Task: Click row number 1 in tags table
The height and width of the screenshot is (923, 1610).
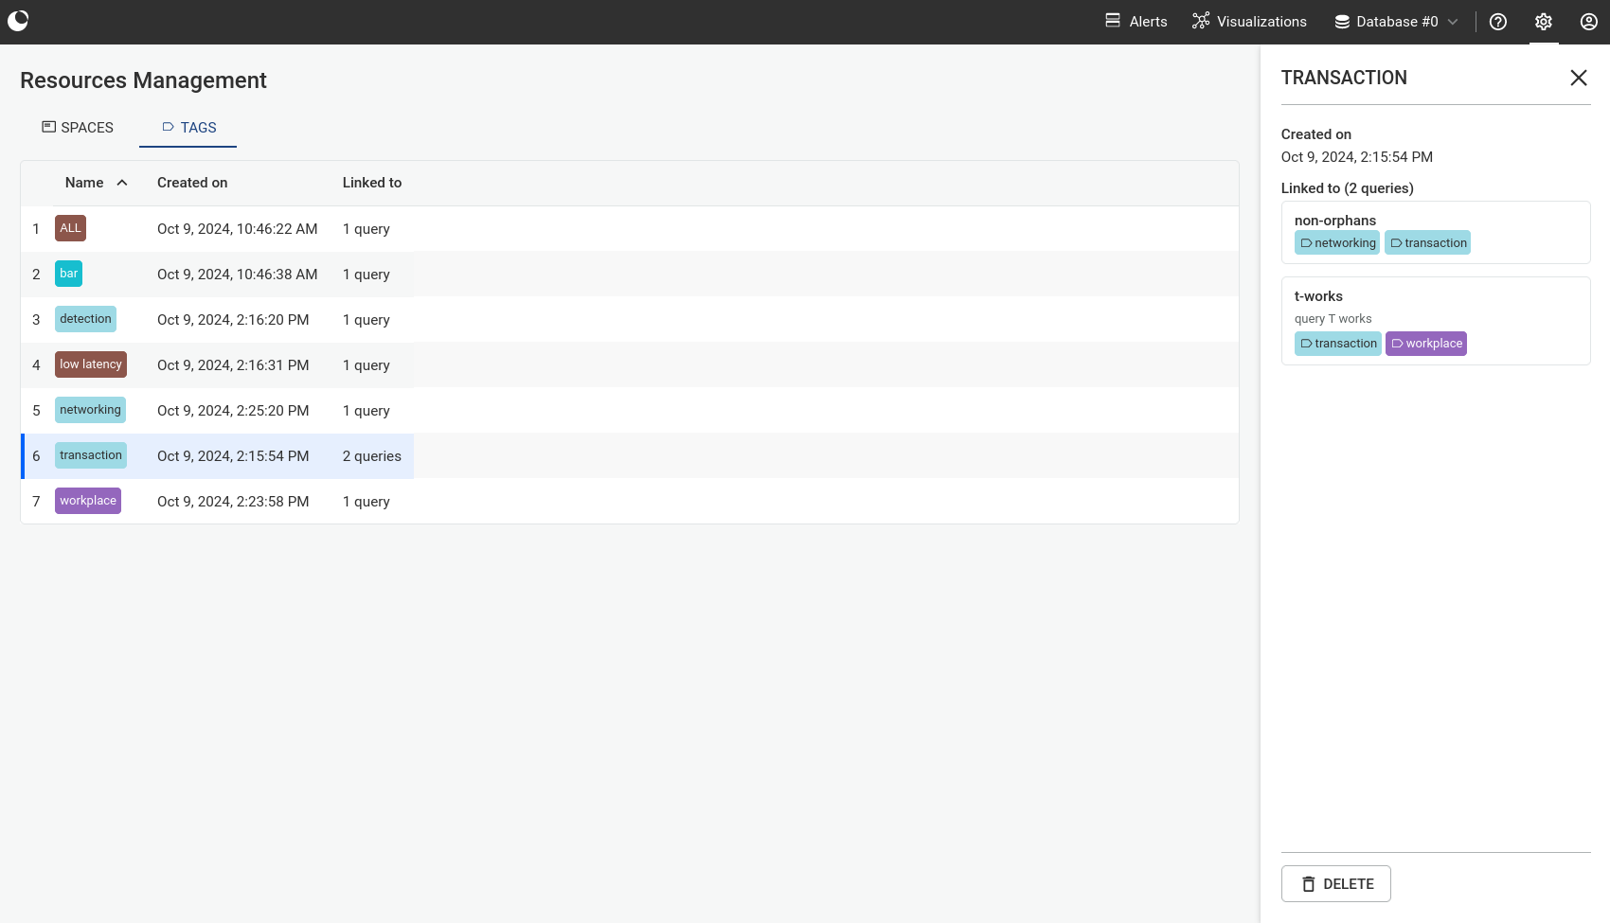Action: click(x=36, y=229)
